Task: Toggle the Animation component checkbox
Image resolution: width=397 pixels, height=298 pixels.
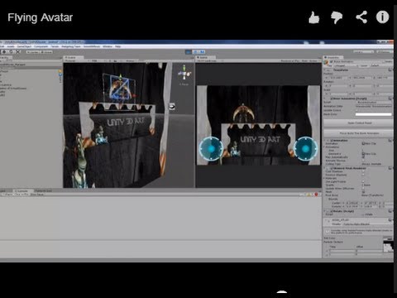Action: point(332,141)
